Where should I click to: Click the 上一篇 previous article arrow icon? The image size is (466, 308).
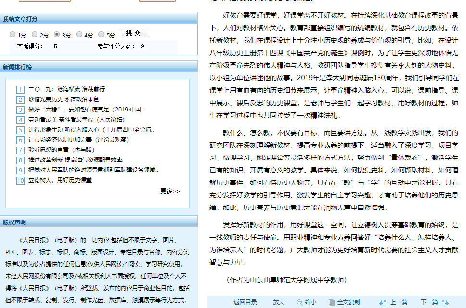383,302
